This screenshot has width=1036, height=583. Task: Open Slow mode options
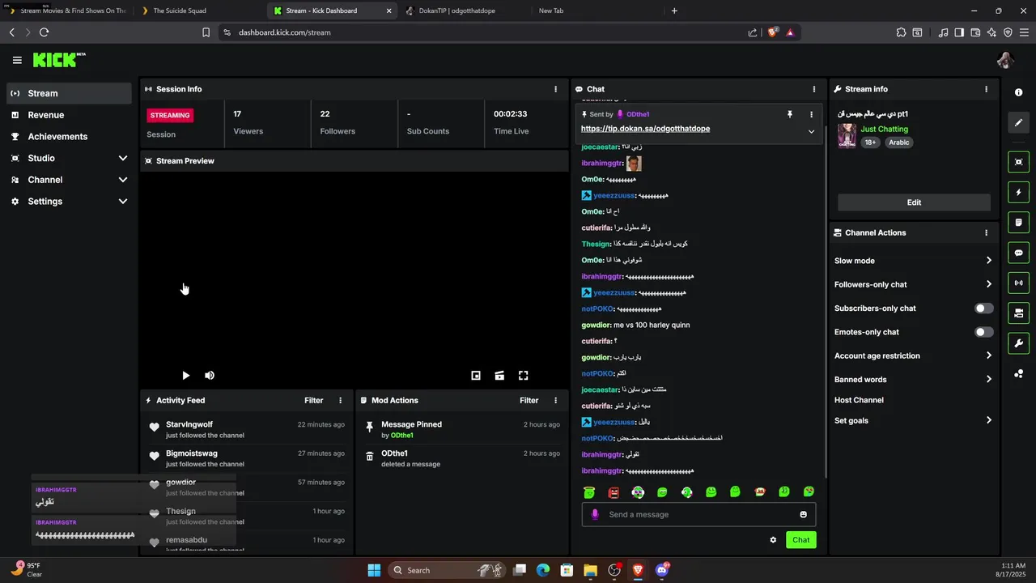(x=913, y=261)
